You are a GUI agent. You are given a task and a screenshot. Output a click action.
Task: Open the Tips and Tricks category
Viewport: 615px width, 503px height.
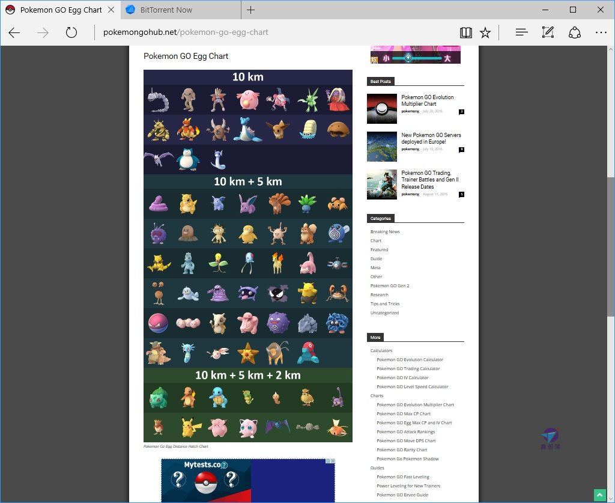(385, 303)
